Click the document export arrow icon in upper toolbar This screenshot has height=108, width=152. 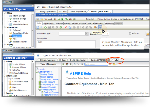click(59, 19)
